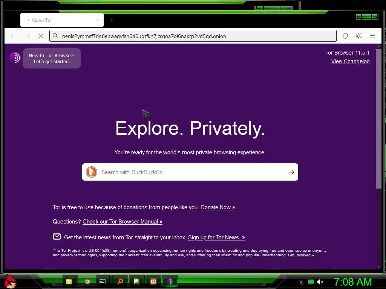Open the Get Involved link
Screen dimensions: 386x289
coord(301,255)
